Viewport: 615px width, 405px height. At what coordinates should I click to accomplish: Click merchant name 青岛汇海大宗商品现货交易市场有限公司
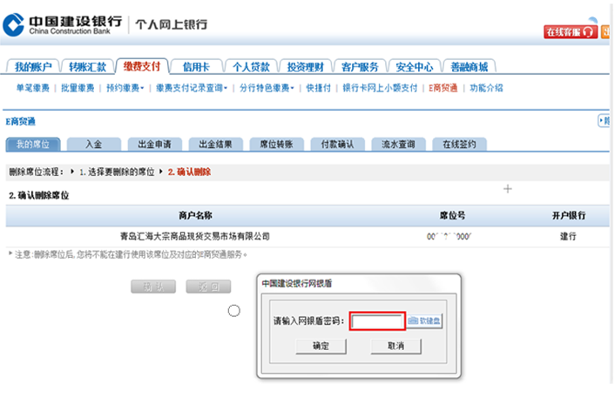195,236
